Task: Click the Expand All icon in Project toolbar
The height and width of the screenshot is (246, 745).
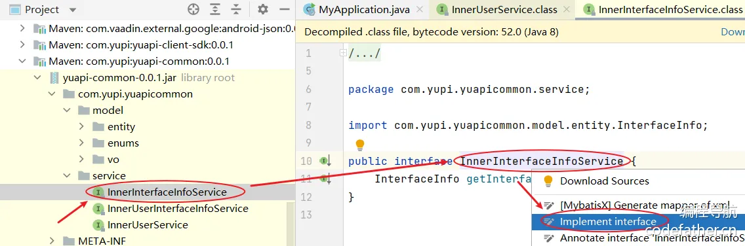Action: coord(216,9)
